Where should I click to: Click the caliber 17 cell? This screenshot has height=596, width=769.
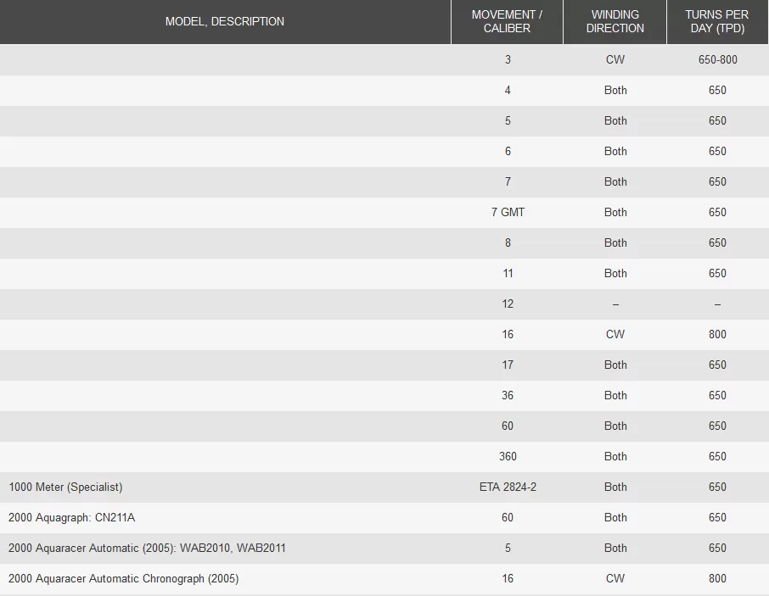(508, 365)
